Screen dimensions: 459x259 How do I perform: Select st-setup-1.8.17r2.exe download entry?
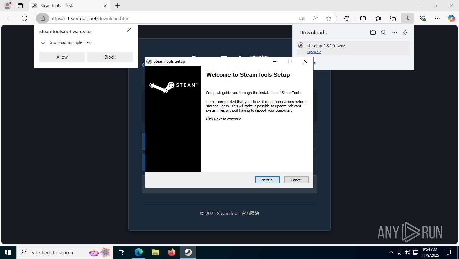click(353, 48)
